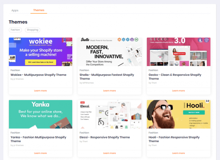Click Fashion category label on Elessi card
The image size is (220, 160).
[x=84, y=133]
